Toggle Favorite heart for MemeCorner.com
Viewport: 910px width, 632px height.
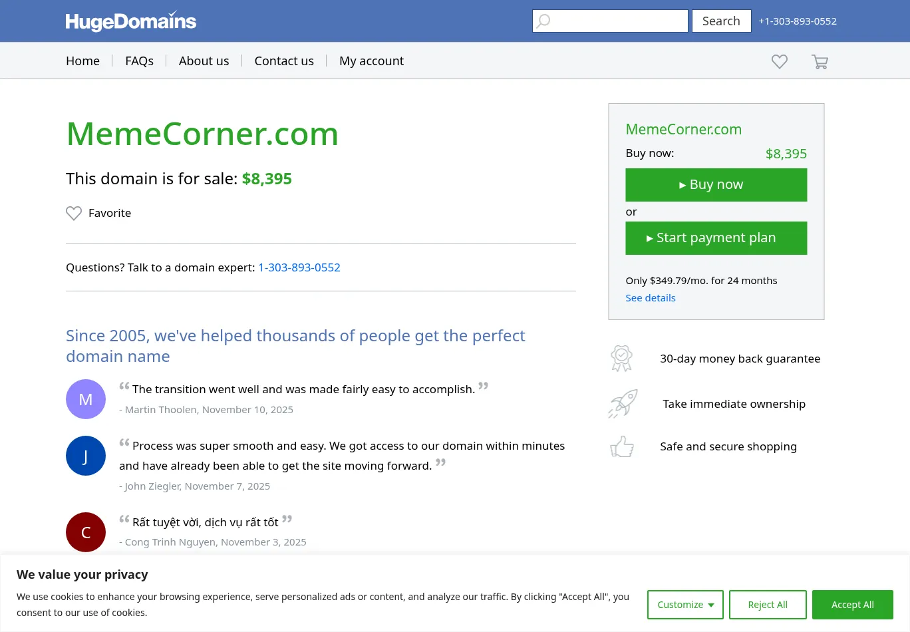click(74, 213)
